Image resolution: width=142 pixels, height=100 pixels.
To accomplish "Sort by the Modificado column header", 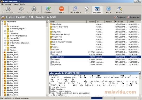I will tap(121, 22).
